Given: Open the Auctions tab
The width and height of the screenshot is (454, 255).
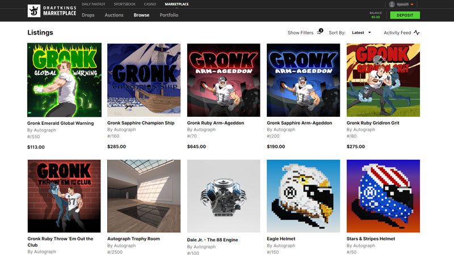Looking at the screenshot, I should (x=114, y=15).
